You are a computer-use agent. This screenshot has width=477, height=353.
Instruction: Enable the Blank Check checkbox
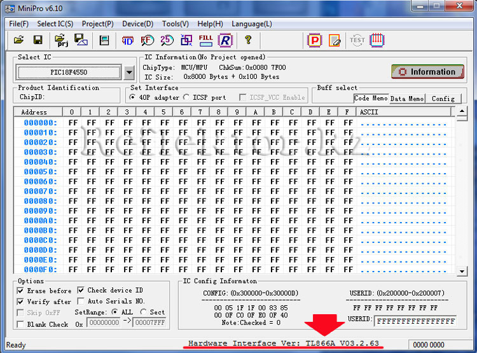(x=20, y=324)
